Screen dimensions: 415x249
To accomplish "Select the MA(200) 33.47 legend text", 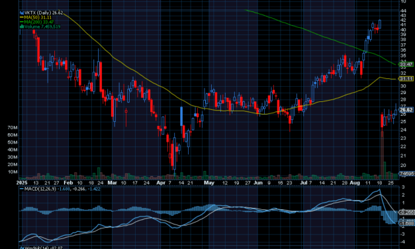I will (x=39, y=22).
